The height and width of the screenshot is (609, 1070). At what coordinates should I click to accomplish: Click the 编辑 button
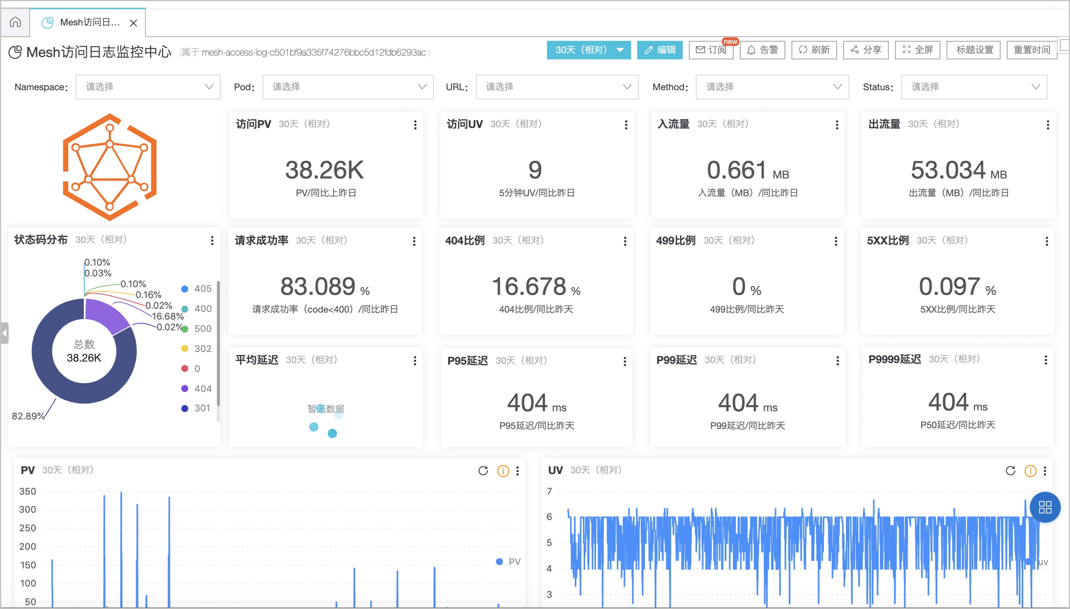660,50
